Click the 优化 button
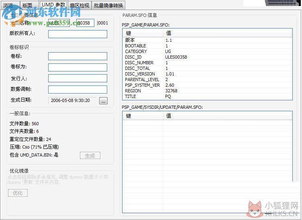This screenshot has height=220, width=302. [18, 193]
